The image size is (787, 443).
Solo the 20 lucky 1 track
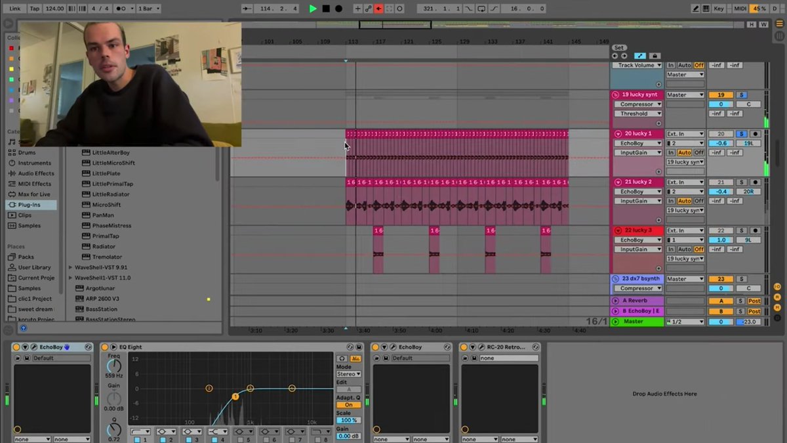pos(742,134)
